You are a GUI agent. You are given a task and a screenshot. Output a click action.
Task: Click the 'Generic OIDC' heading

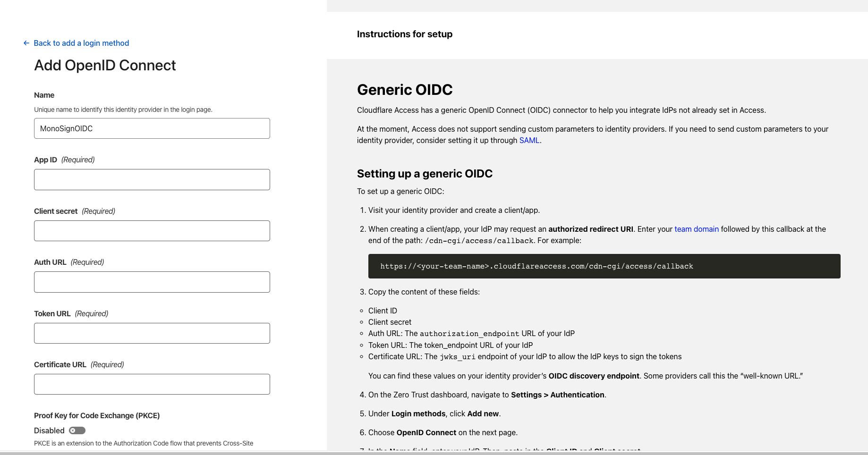pos(405,90)
